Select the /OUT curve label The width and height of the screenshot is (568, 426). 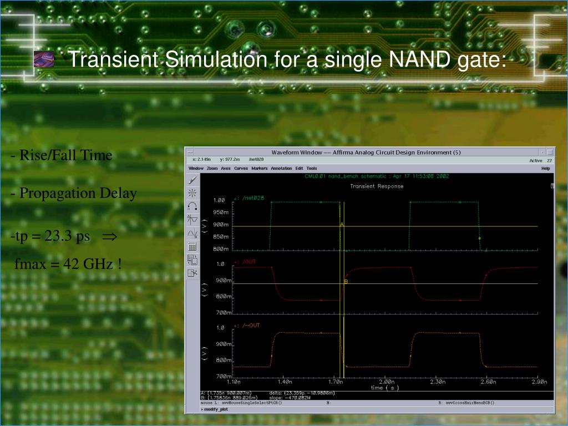(249, 262)
